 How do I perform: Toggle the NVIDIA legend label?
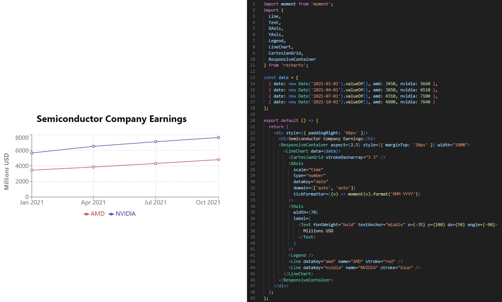click(x=126, y=214)
